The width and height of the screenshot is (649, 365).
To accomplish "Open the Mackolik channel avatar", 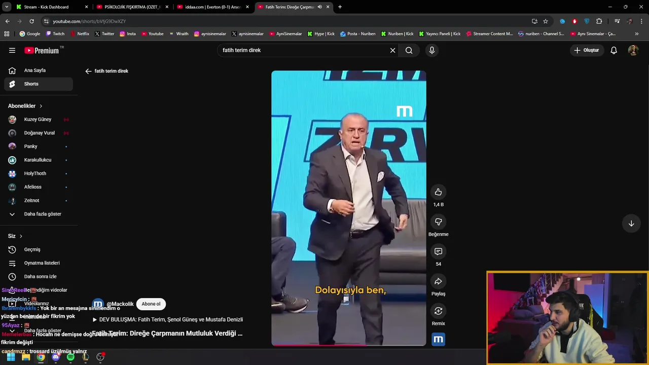I will click(x=98, y=304).
